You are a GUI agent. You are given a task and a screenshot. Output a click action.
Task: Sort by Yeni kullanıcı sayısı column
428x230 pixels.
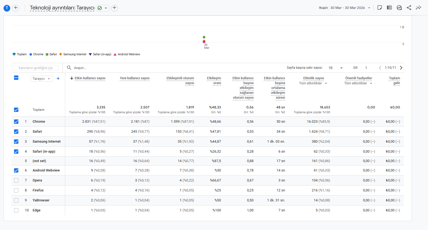point(135,78)
